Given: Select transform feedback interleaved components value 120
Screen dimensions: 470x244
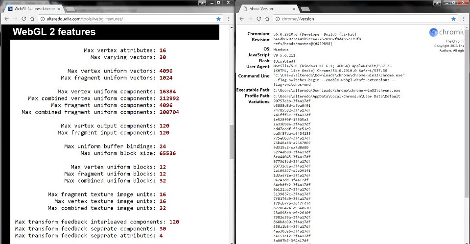Looking at the screenshot, I should (174, 222).
